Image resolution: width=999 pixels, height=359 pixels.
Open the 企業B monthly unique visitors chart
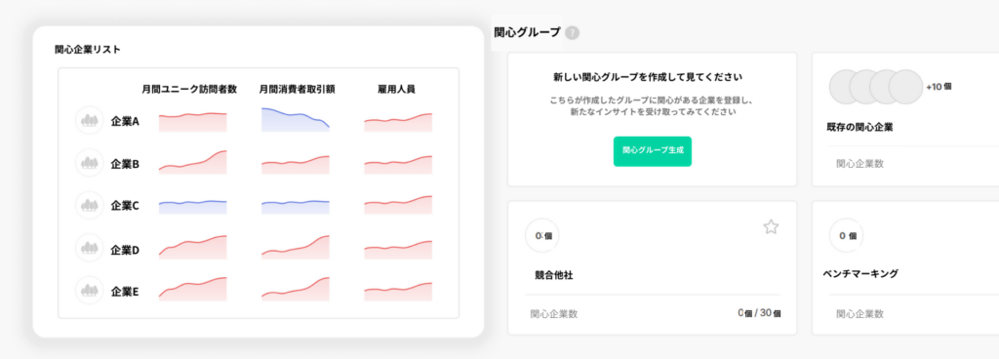(193, 162)
